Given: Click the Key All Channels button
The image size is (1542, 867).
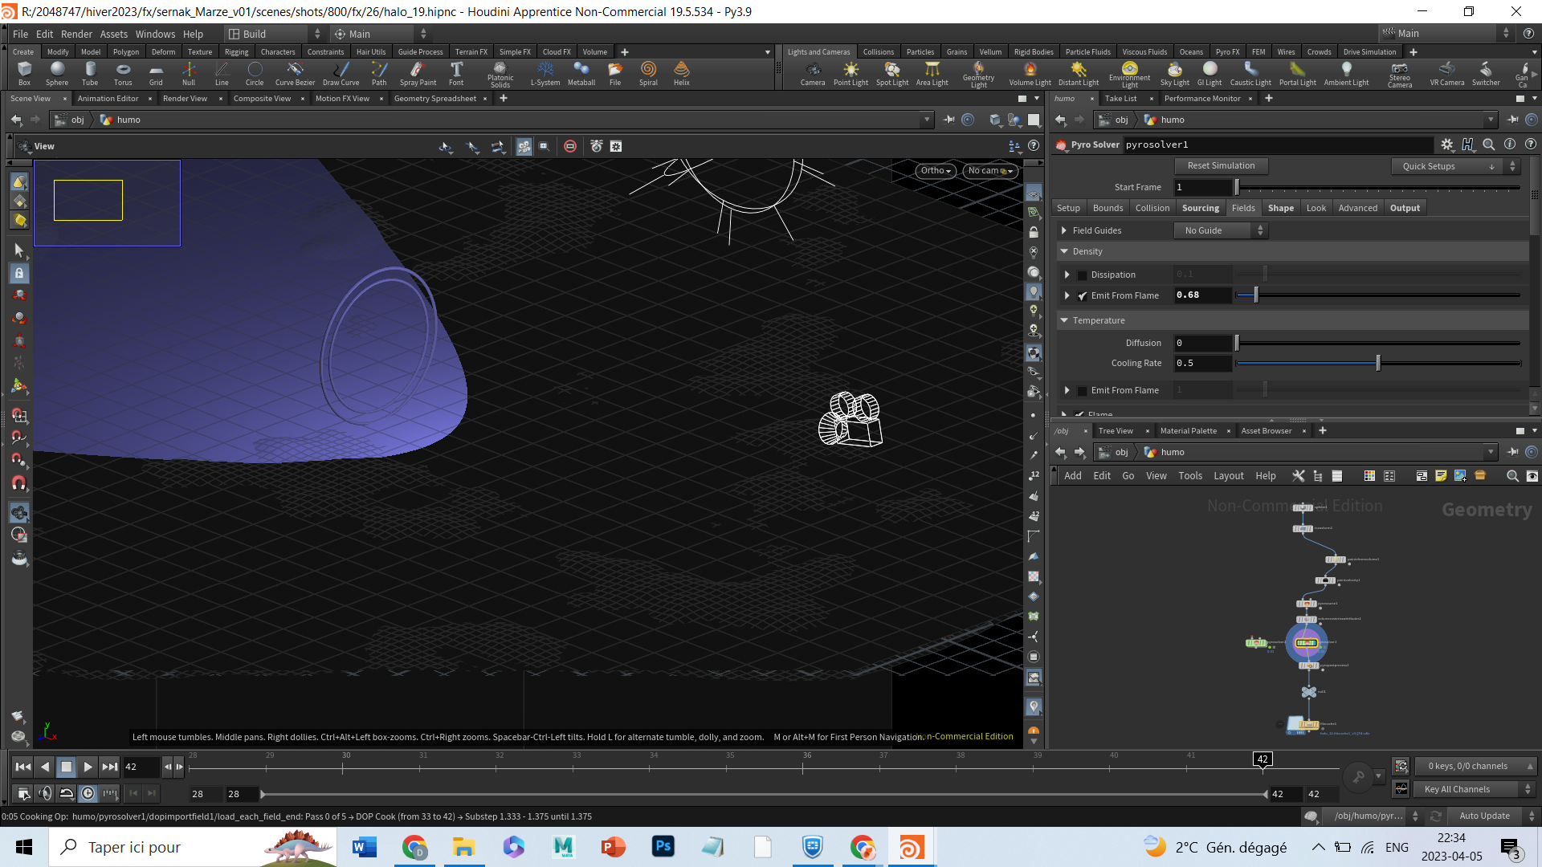Looking at the screenshot, I should (1474, 789).
